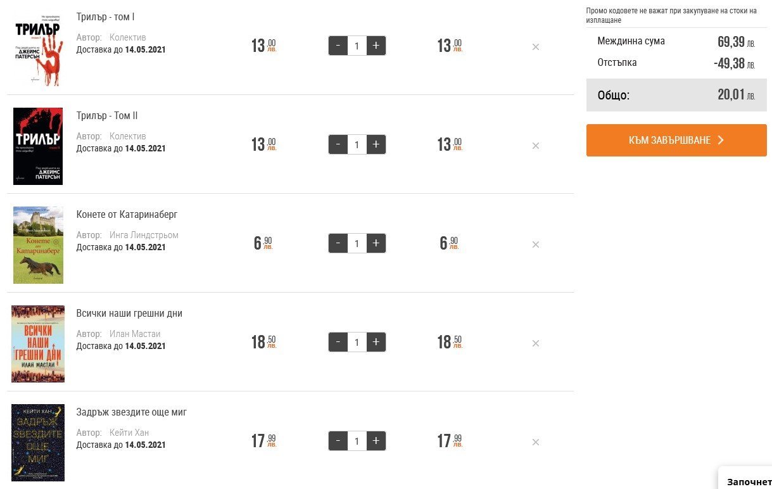Open the Трилър - том I title link
The width and height of the screenshot is (772, 489).
(105, 17)
